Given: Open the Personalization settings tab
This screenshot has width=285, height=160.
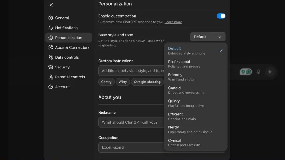Looking at the screenshot, I should (68, 38).
